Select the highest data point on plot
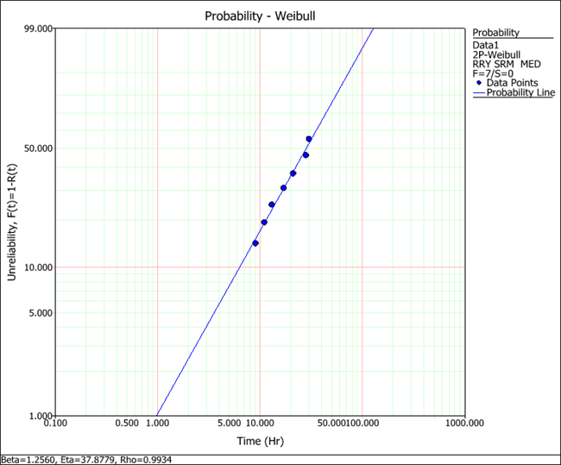561x465 pixels. (x=309, y=139)
